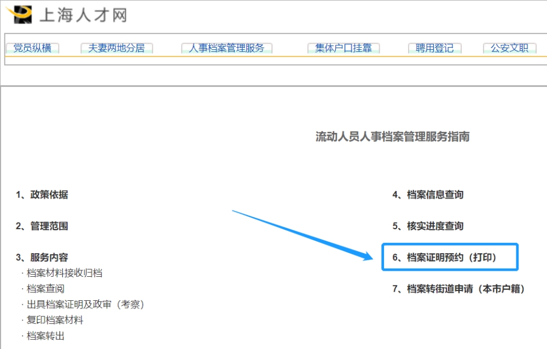Screen dimensions: 547x349
Task: Open 7、档案转街道申请（本市户籍） link
Action: 458,289
